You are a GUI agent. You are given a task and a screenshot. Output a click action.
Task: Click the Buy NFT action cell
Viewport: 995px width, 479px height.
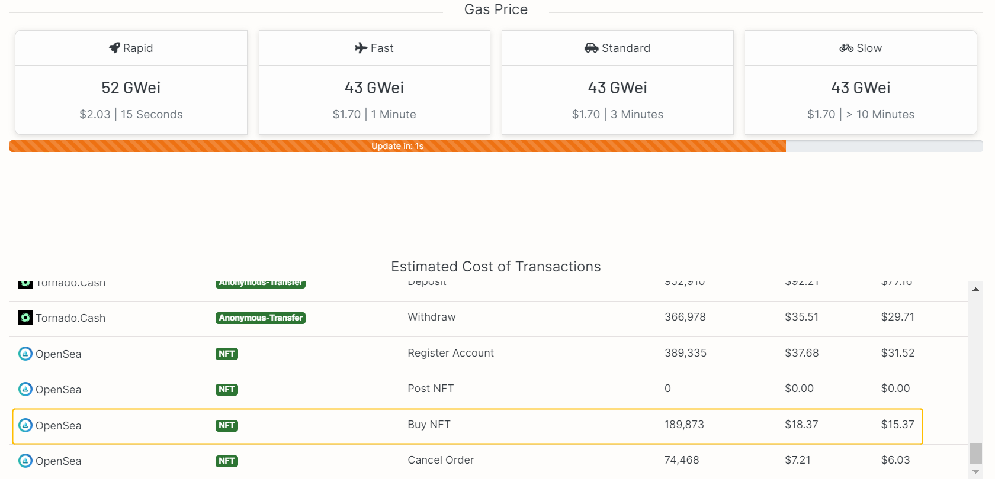click(429, 425)
